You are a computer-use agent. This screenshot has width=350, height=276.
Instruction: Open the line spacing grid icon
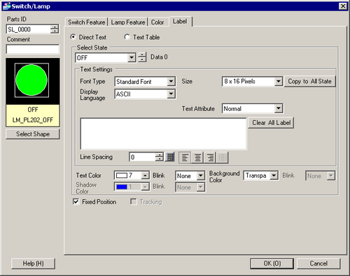click(x=170, y=157)
